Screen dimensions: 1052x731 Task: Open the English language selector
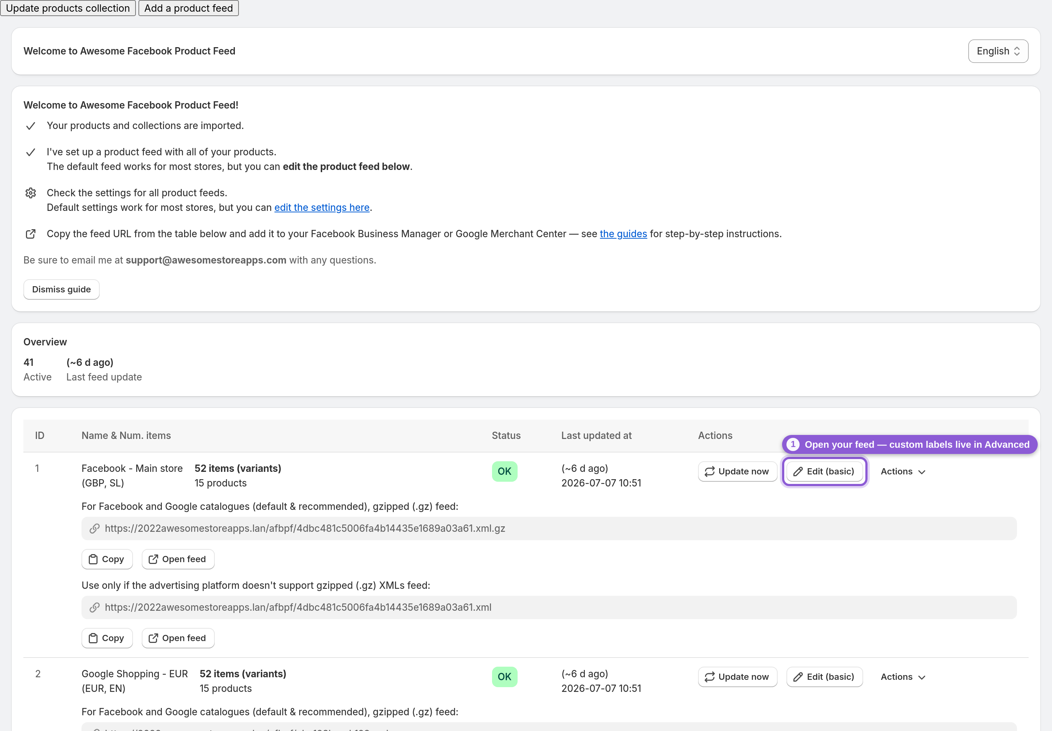(998, 51)
